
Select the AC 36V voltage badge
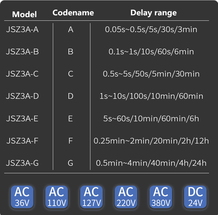pos(22,197)
